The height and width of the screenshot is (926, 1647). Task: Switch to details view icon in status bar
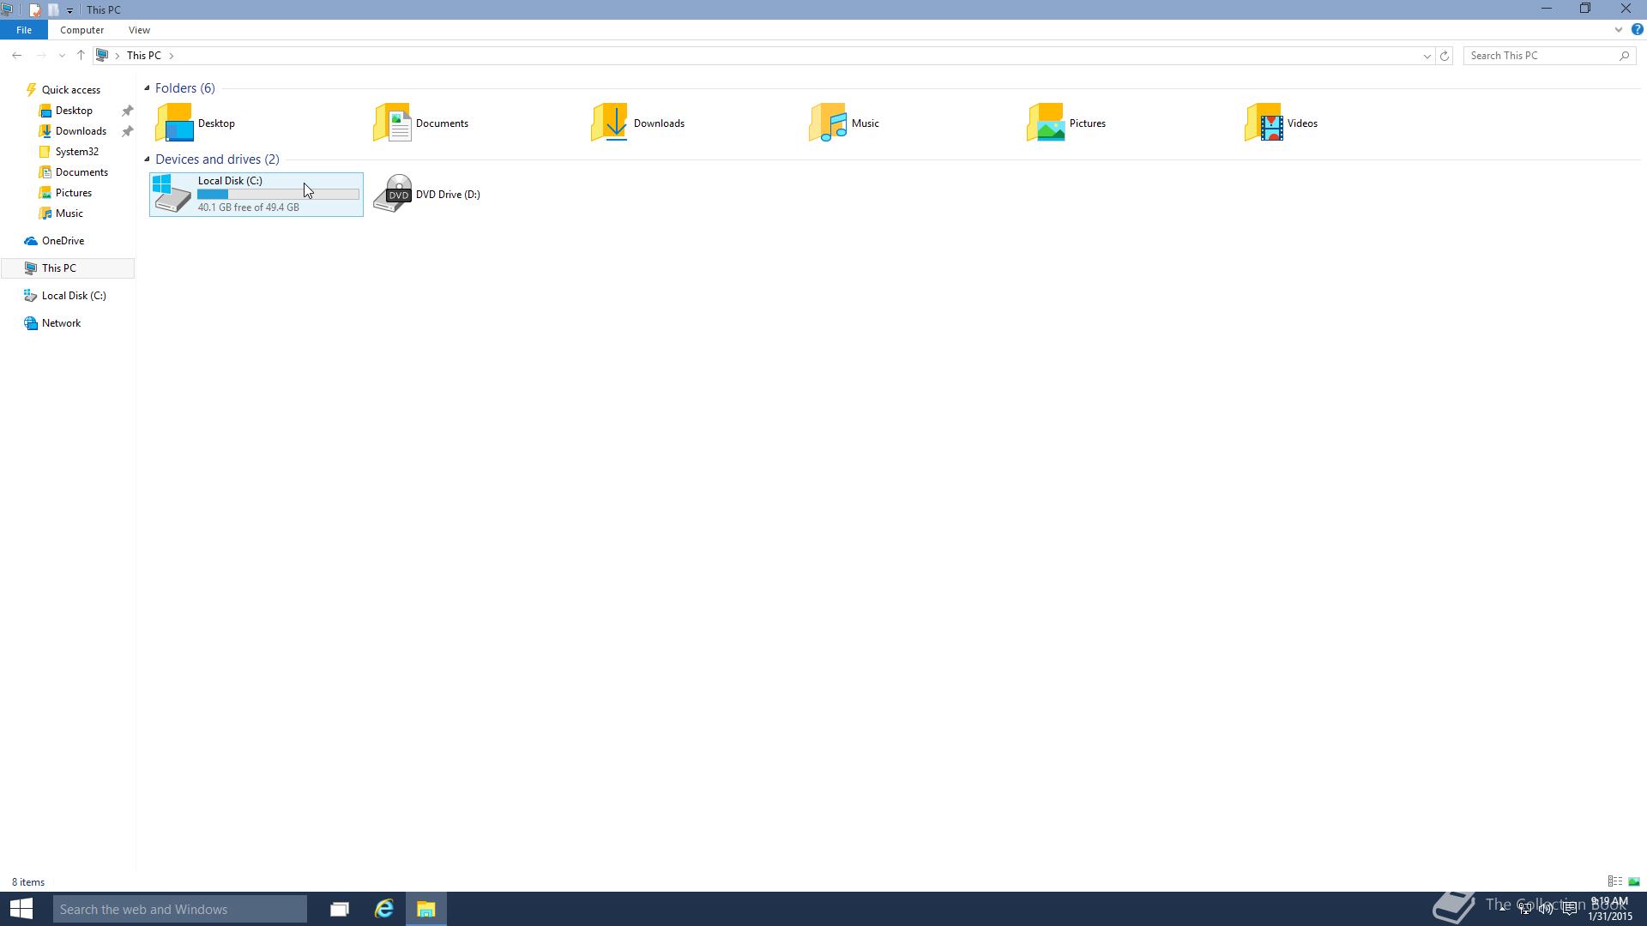coord(1614,881)
